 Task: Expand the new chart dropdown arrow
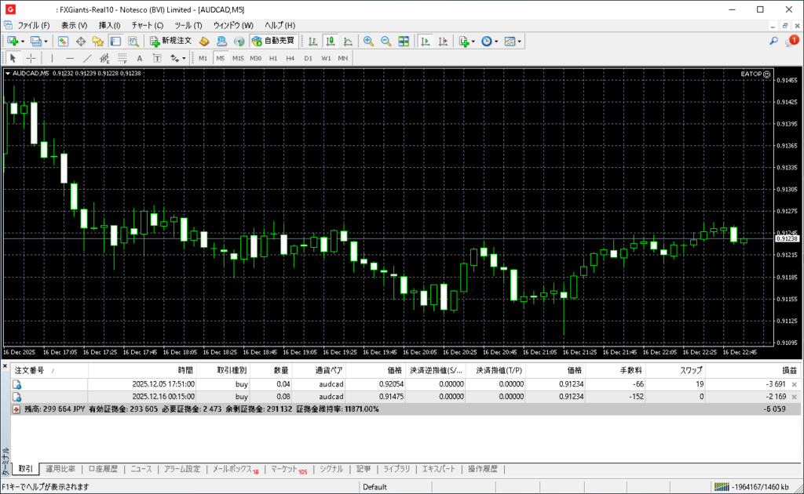pos(23,41)
